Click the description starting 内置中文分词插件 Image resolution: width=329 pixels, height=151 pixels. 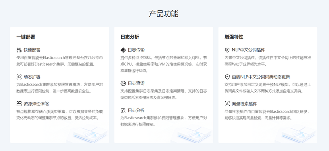click(x=268, y=61)
